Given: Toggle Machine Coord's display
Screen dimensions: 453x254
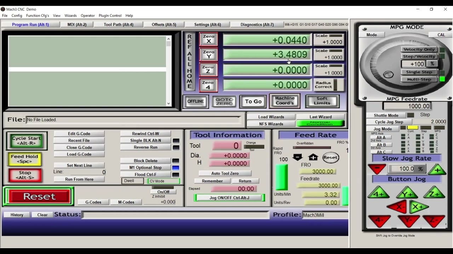Looking at the screenshot, I should [285, 101].
